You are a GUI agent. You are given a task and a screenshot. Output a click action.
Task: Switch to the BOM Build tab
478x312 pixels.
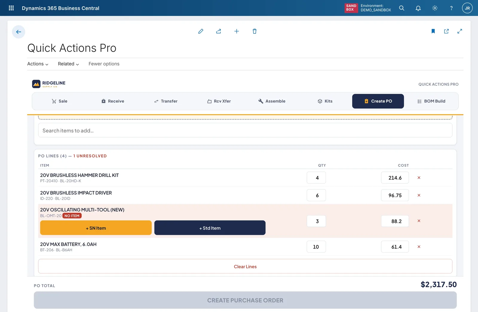coord(431,101)
